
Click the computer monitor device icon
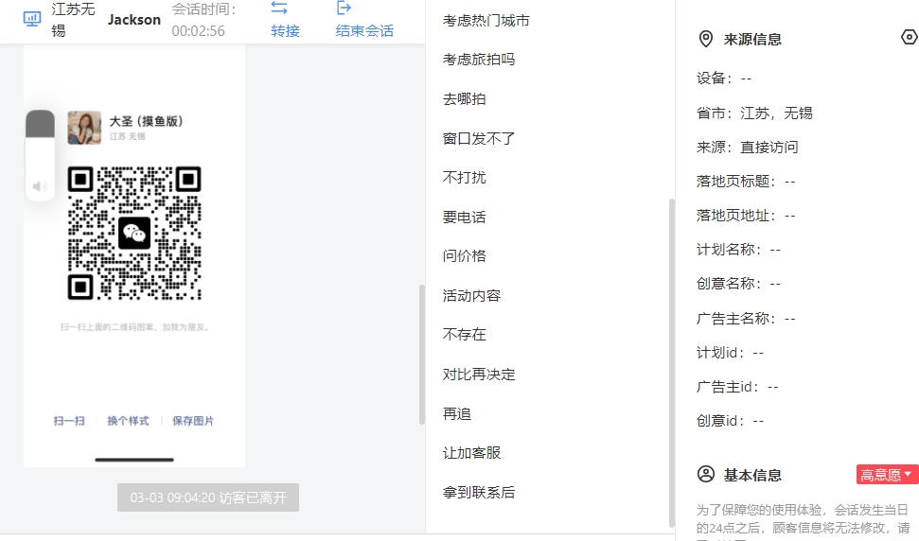point(31,19)
